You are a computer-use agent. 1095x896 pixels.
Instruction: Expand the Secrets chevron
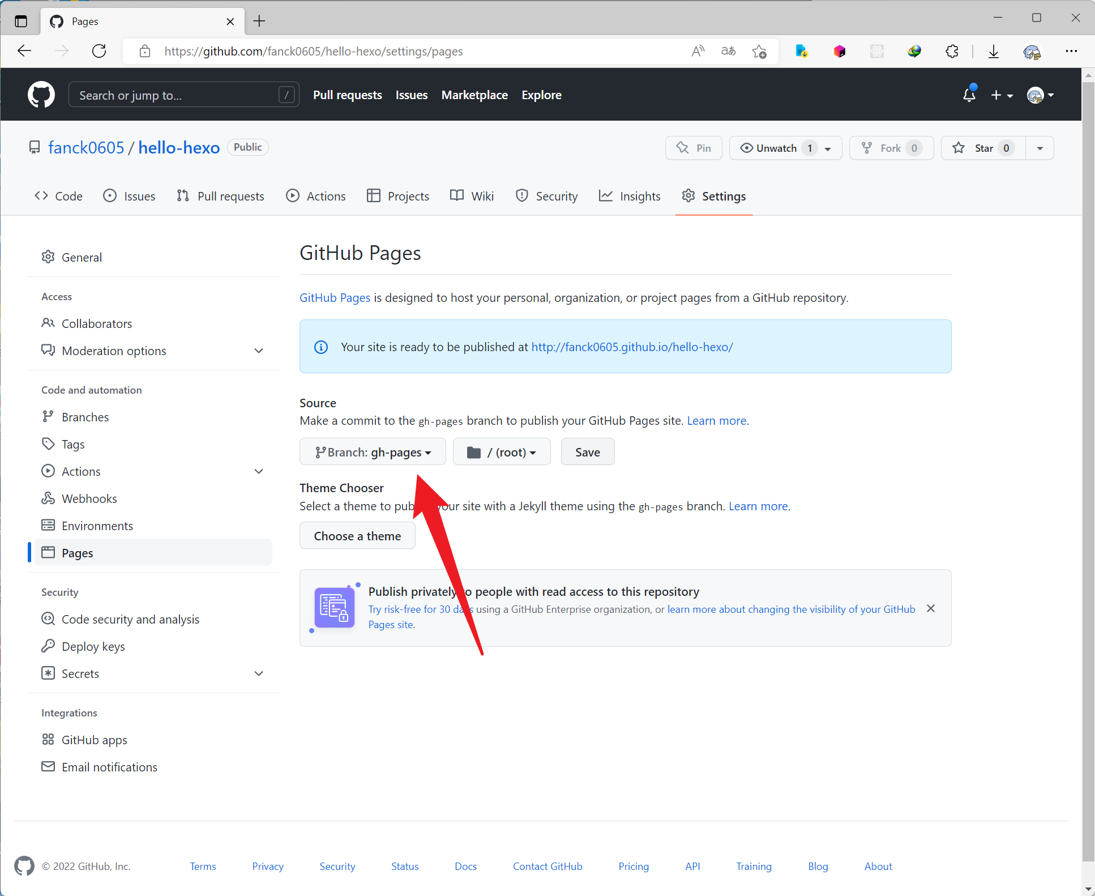point(259,673)
